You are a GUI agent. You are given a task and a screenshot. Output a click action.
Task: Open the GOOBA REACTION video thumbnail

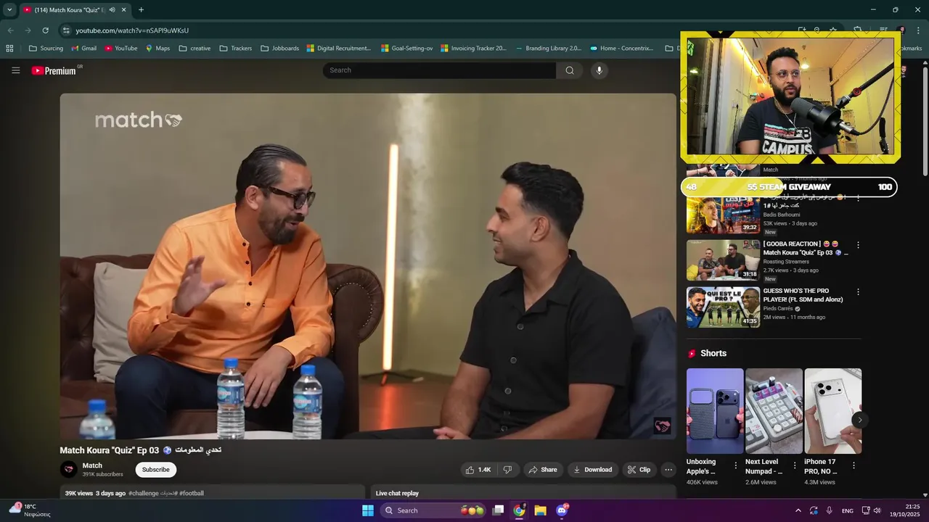point(724,260)
